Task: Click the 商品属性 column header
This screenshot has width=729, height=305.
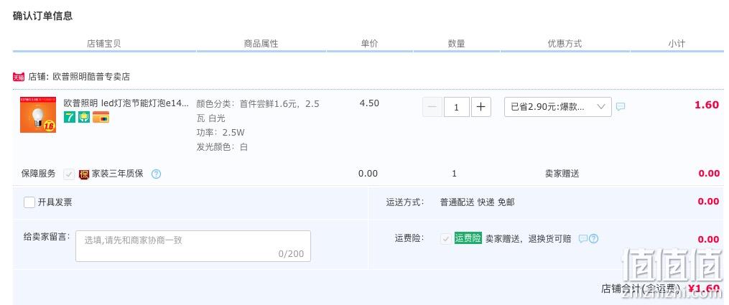Action: (x=261, y=44)
